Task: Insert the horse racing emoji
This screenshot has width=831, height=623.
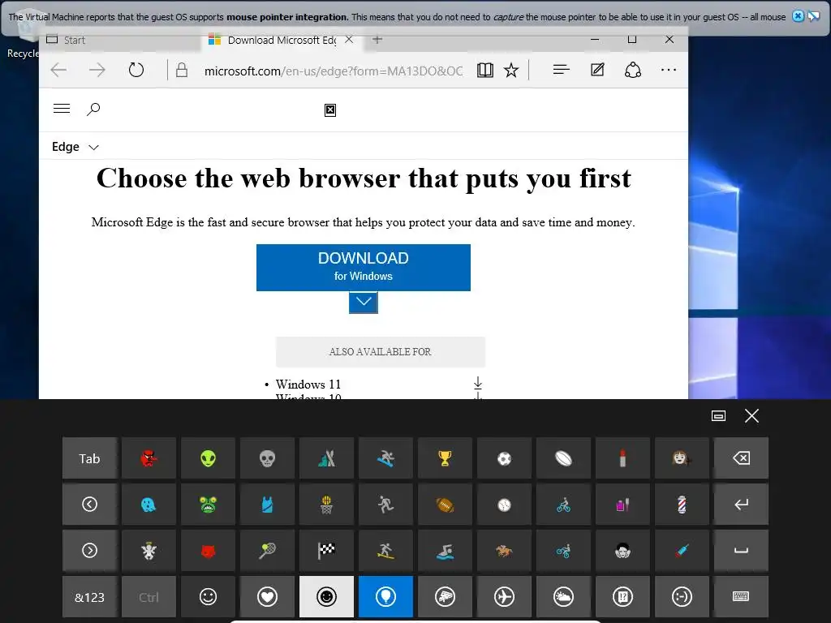Action: [x=505, y=551]
